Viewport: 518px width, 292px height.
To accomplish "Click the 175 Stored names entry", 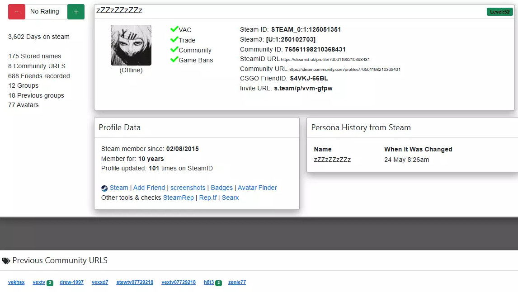I will click(35, 56).
